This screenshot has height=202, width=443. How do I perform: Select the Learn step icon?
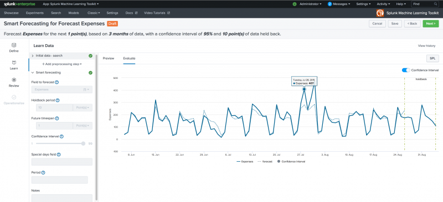14,62
